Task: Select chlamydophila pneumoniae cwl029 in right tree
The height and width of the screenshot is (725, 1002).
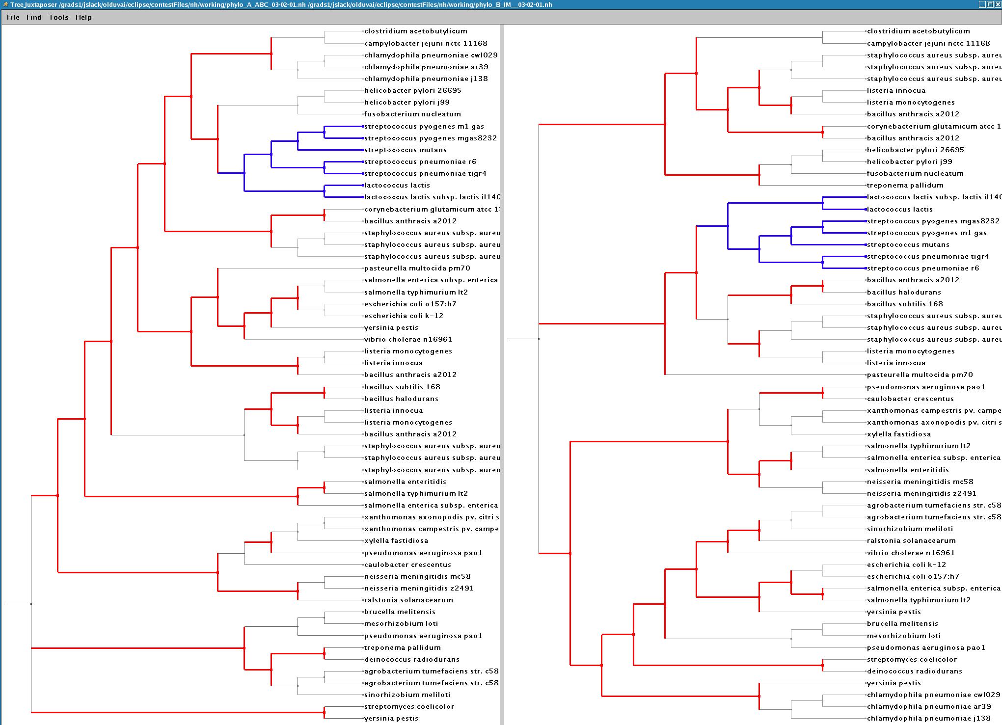Action: point(933,695)
